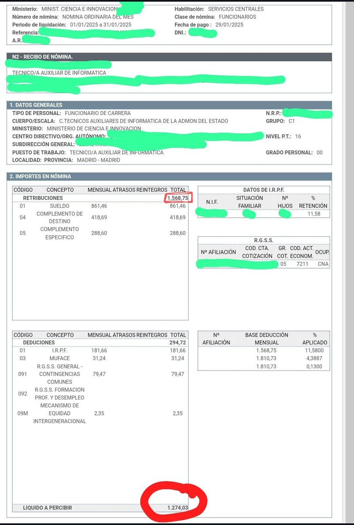Select "R.G.S.S. GENERAL - CONTINGENCIAS COMUNES" concept
Screen dimensions: 354x525
pos(60,374)
